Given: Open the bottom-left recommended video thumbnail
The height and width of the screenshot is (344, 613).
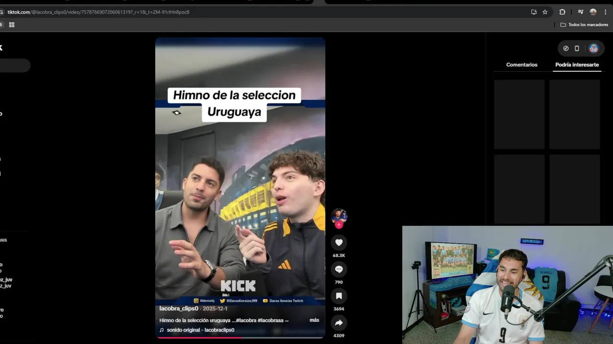Looking at the screenshot, I should click(x=519, y=189).
